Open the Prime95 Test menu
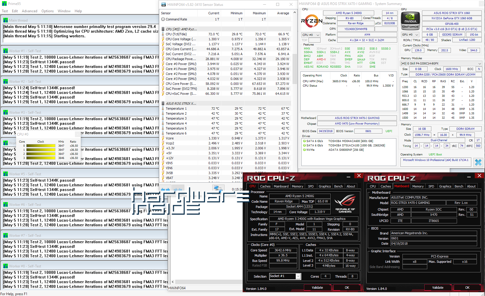485x296 pixels. [x=5, y=11]
